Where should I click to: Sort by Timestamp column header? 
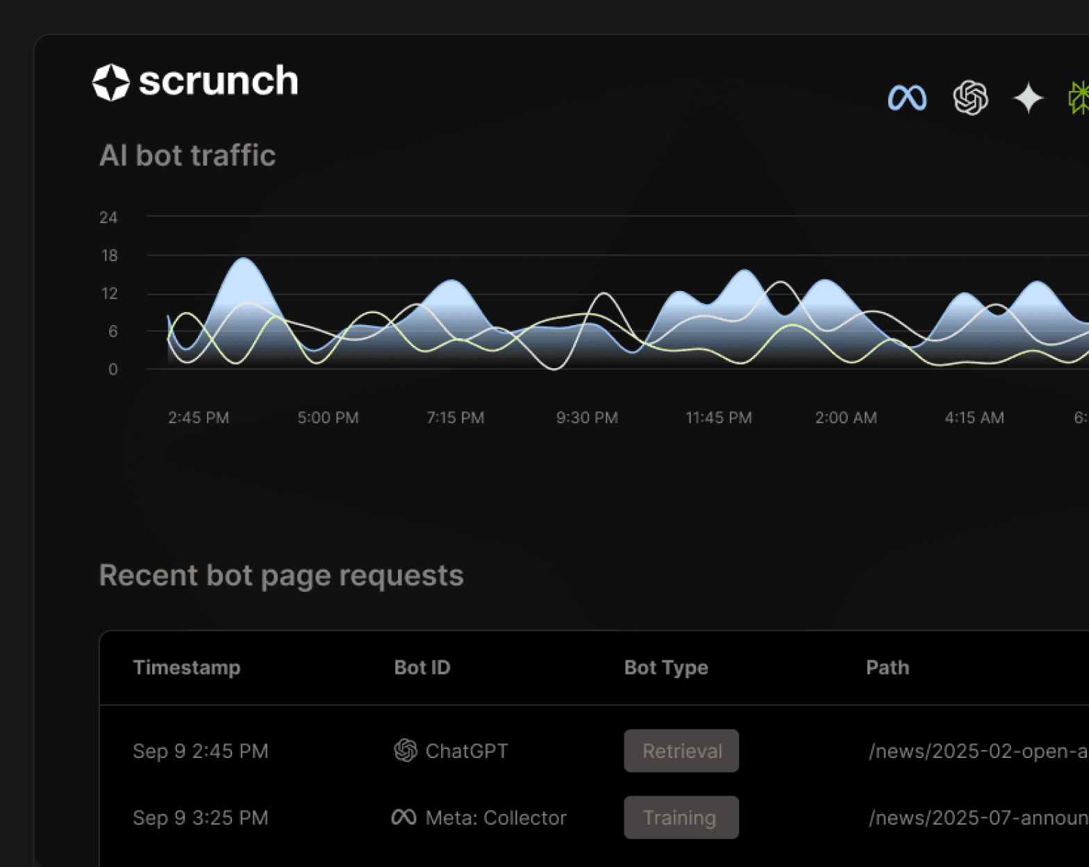click(187, 668)
